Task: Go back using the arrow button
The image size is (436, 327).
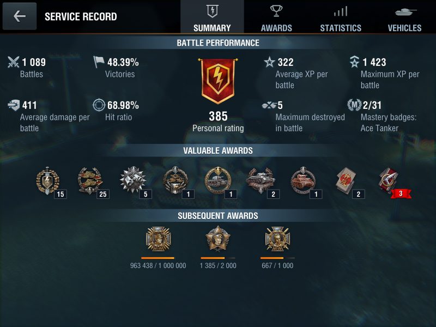Action: pos(20,16)
